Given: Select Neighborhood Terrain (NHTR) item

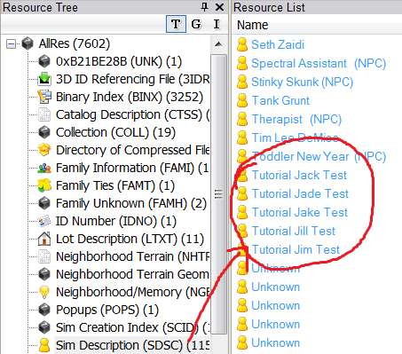Looking at the screenshot, I should point(132,256).
